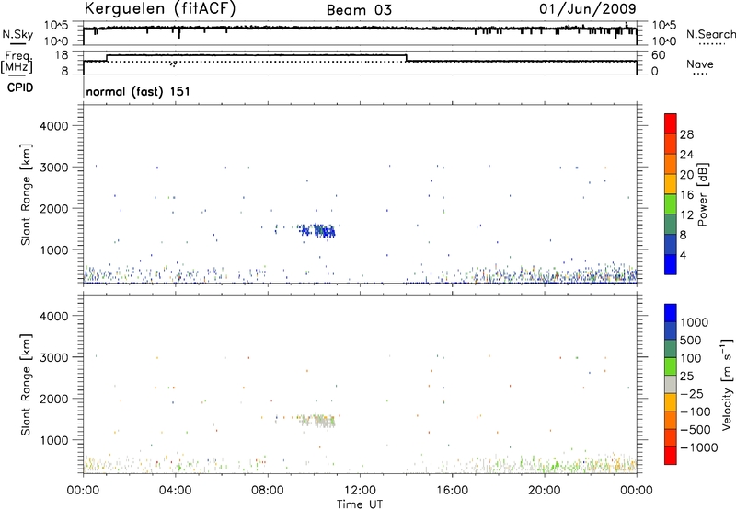Click the '60' tick on frequency panel

[x=658, y=55]
